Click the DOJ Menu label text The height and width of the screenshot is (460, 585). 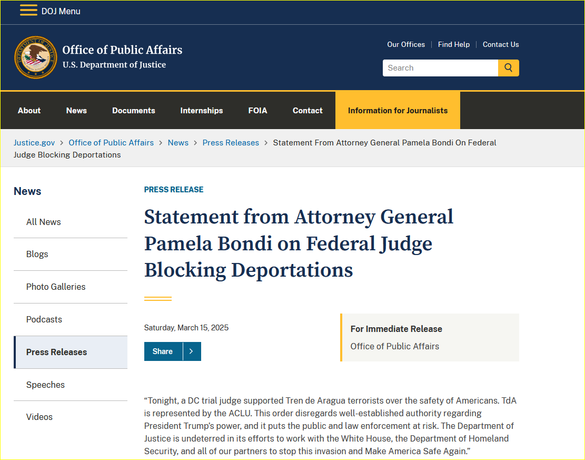pos(61,11)
